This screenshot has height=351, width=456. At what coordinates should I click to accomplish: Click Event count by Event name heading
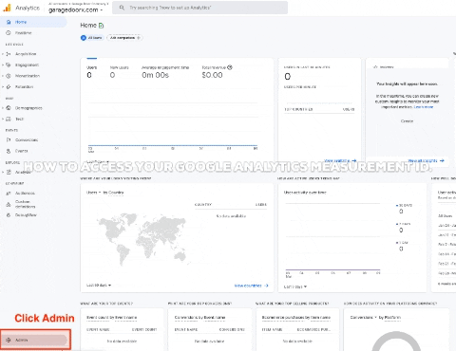click(112, 317)
